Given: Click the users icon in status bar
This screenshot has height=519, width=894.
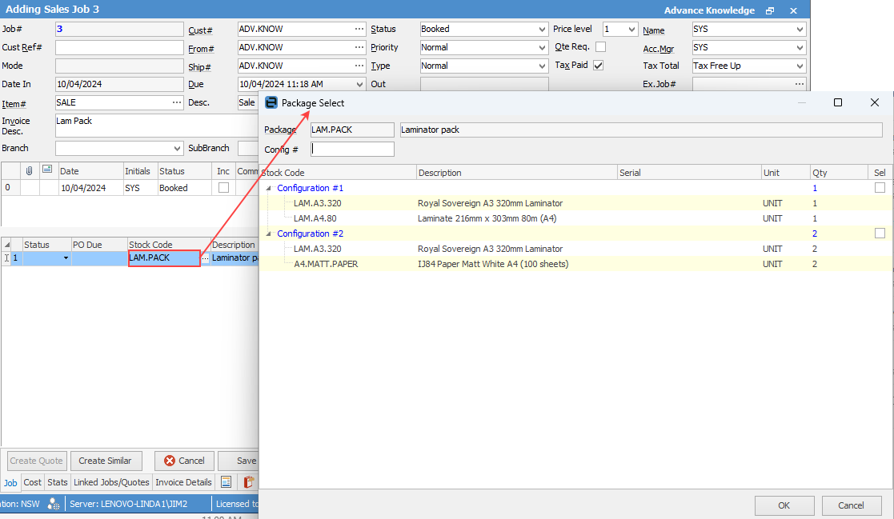Looking at the screenshot, I should click(54, 504).
